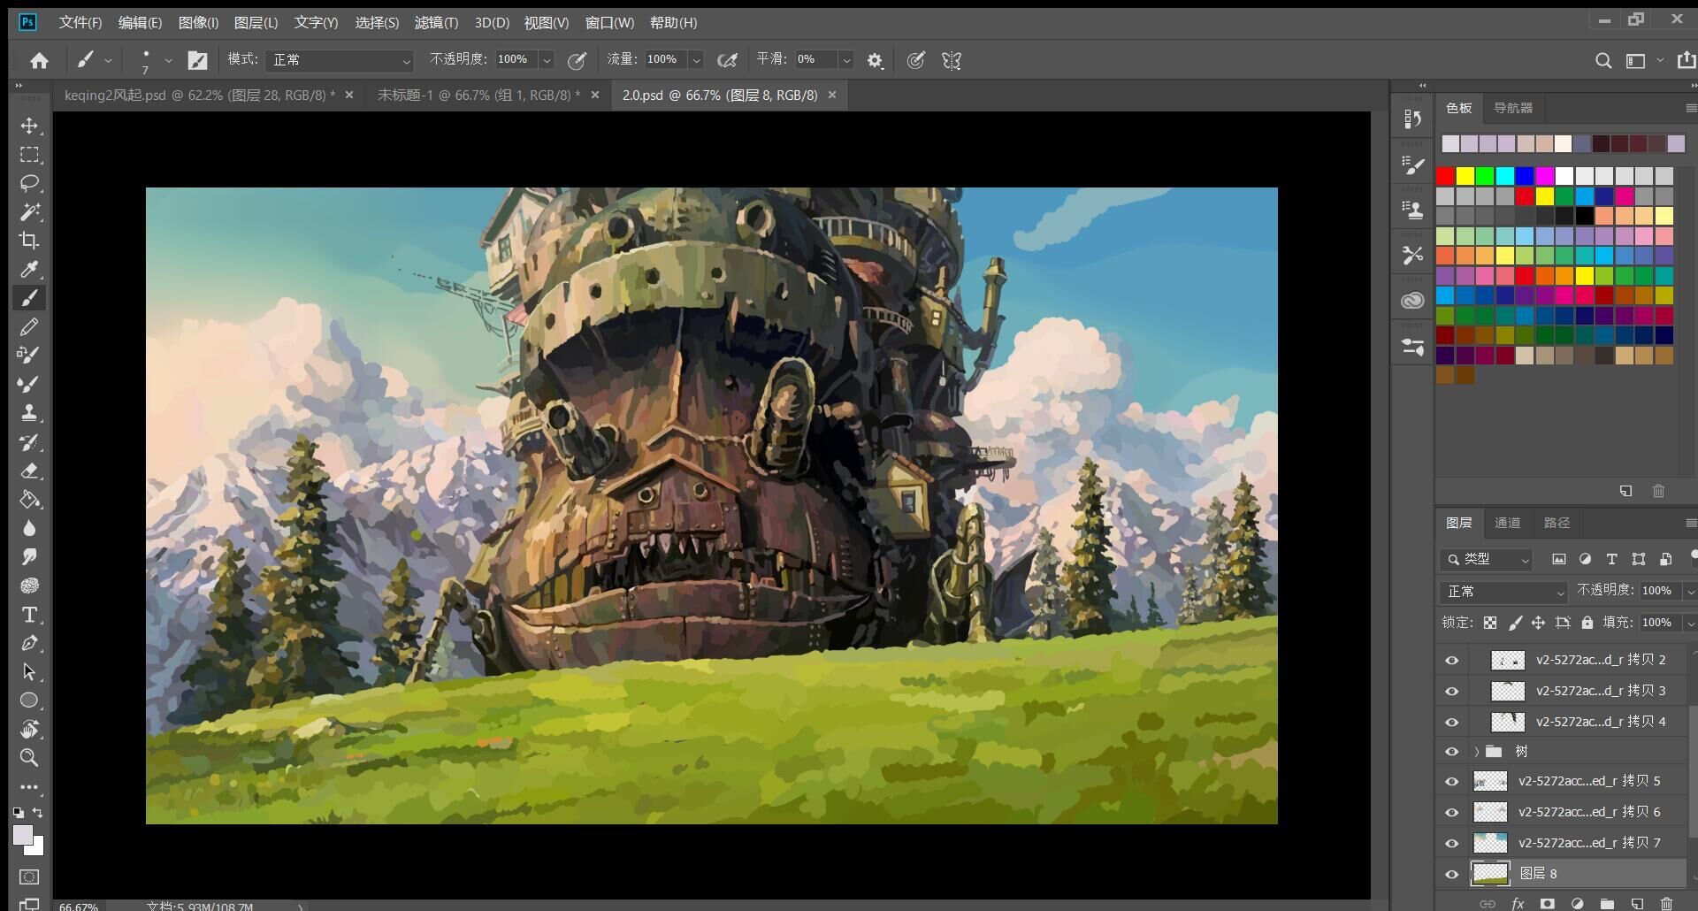This screenshot has width=1698, height=911.
Task: Toggle visibility of 树 group
Action: 1451,752
